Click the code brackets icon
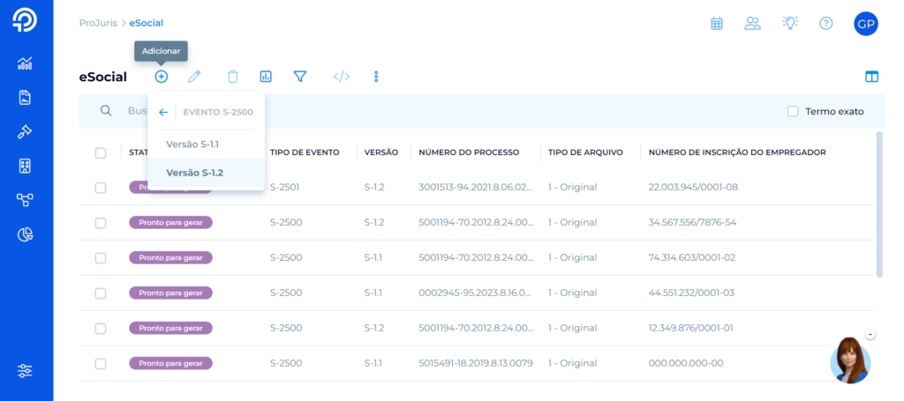The height and width of the screenshot is (401, 904). click(342, 77)
